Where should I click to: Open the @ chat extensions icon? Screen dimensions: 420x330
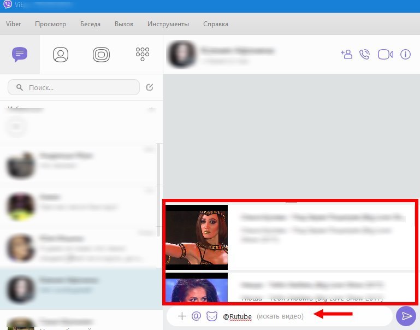coord(197,316)
